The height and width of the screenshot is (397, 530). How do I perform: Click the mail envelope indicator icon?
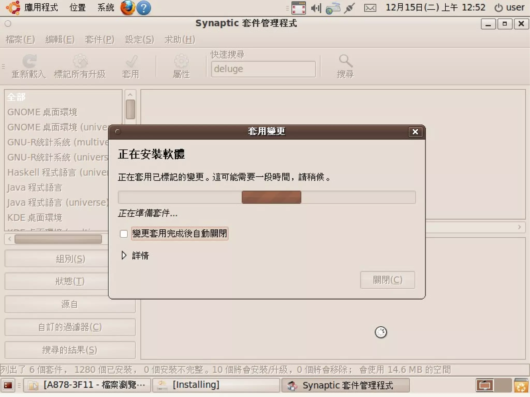click(370, 8)
